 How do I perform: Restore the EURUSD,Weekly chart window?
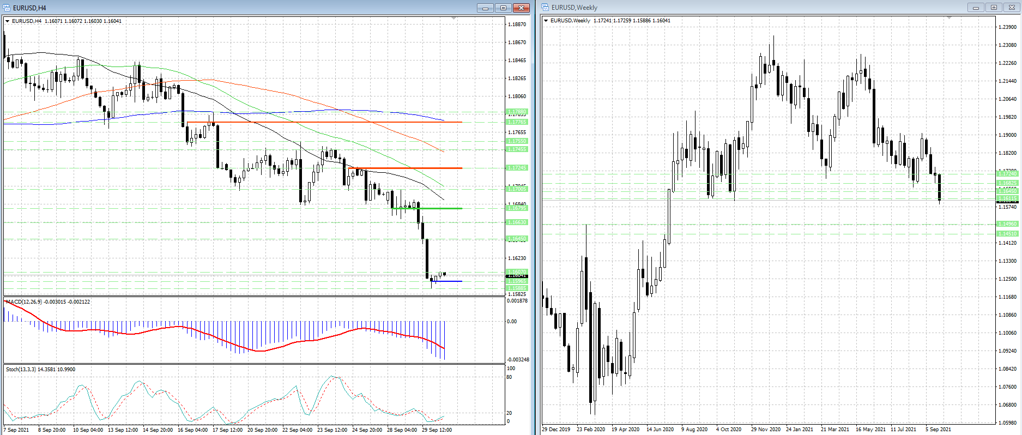[x=994, y=8]
